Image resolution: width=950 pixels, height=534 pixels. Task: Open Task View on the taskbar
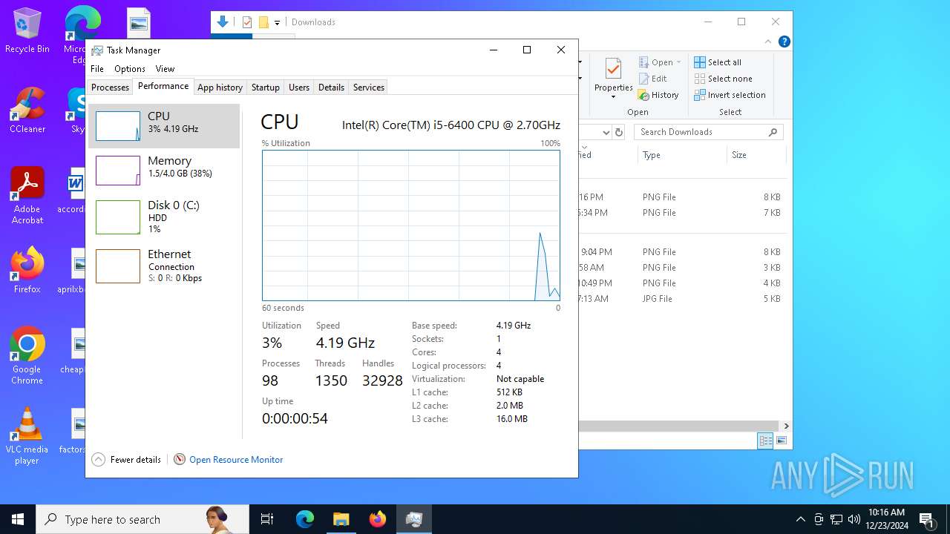267,519
